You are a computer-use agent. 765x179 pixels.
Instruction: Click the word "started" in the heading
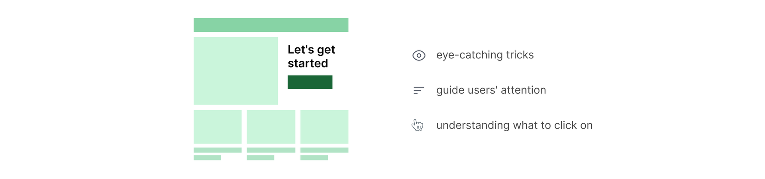pos(308,63)
